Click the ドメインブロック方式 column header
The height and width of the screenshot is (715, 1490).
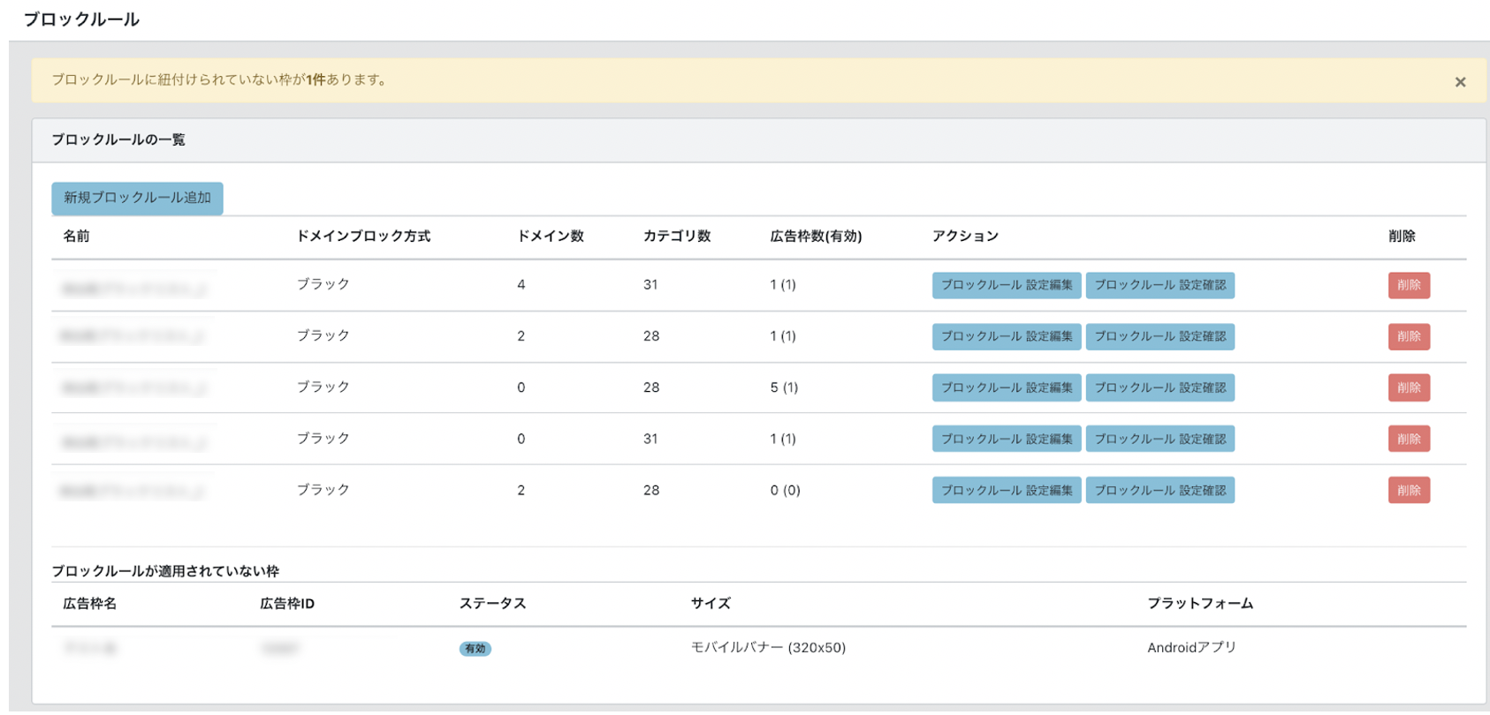pyautogui.click(x=363, y=236)
